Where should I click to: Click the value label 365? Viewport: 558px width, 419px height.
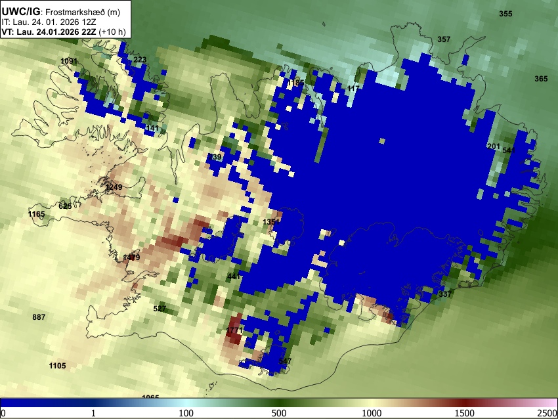[x=541, y=79]
